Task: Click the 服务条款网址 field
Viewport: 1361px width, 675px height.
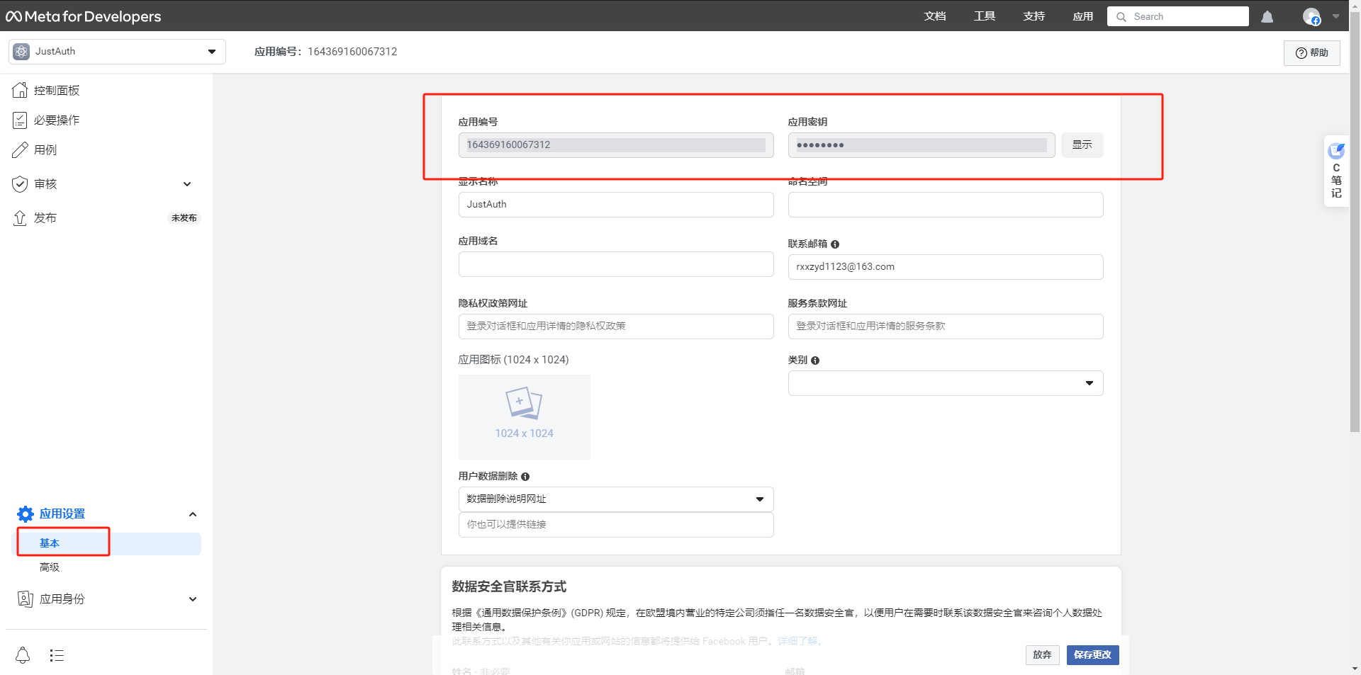Action: point(946,327)
